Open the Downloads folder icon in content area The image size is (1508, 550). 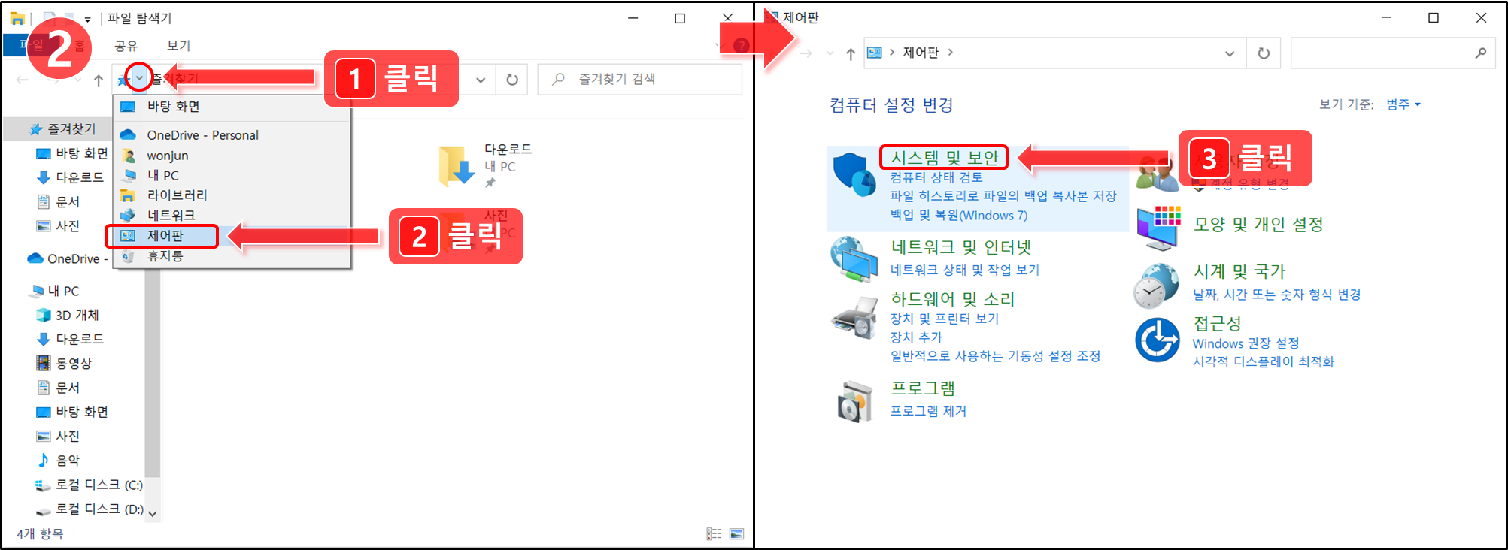457,166
